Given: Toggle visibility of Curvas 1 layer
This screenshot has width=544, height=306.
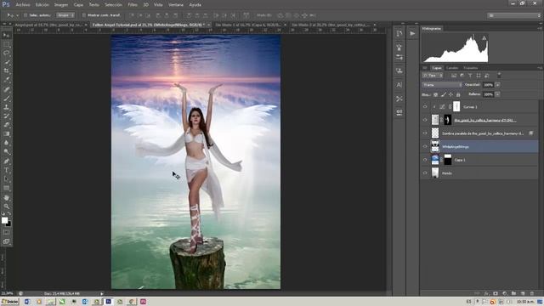Looking at the screenshot, I should [425, 107].
